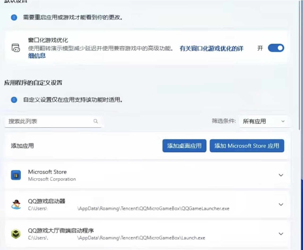Select the QQ游戏大厅微端启动程序 app name
The image size is (303, 250).
coord(61,231)
